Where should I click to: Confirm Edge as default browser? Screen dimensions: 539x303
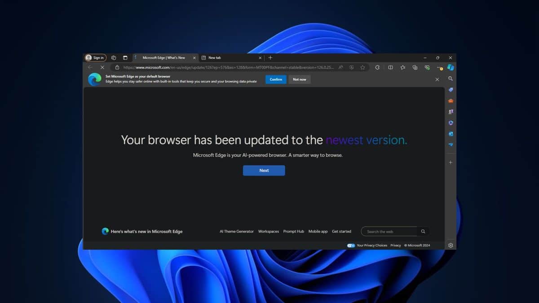point(276,79)
